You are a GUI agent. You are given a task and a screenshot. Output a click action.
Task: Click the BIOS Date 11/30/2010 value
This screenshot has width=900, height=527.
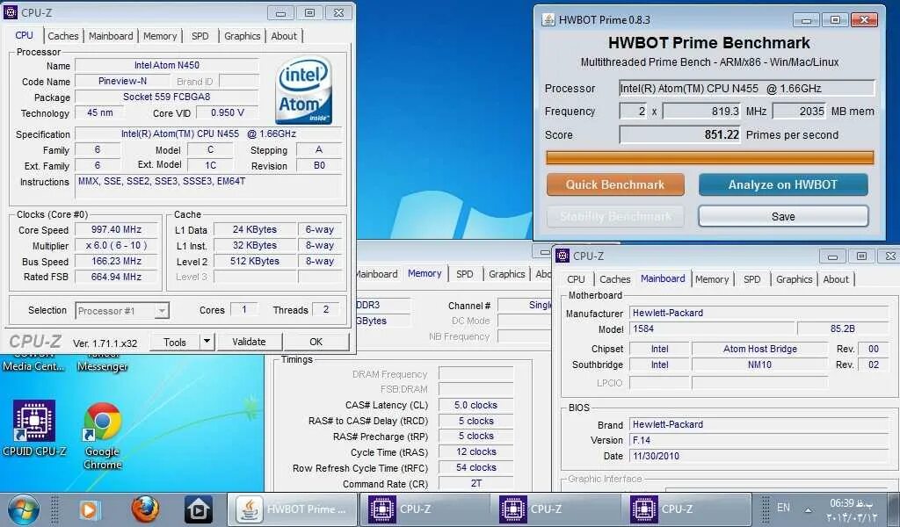(x=759, y=456)
